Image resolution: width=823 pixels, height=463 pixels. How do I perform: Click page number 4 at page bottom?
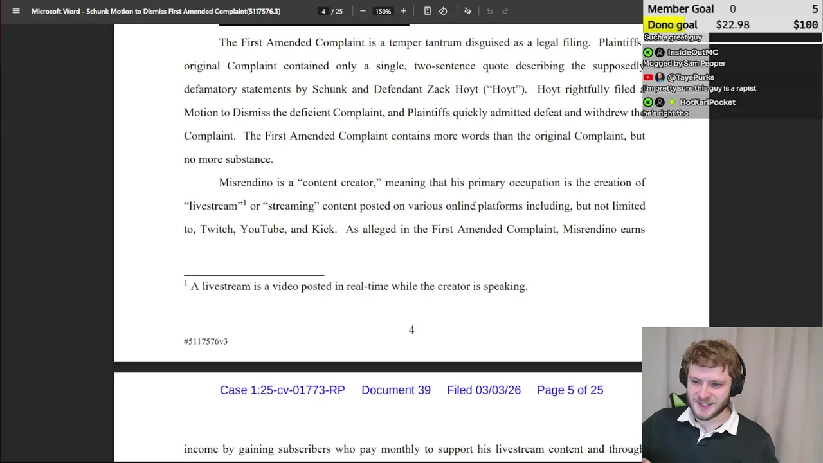411,330
